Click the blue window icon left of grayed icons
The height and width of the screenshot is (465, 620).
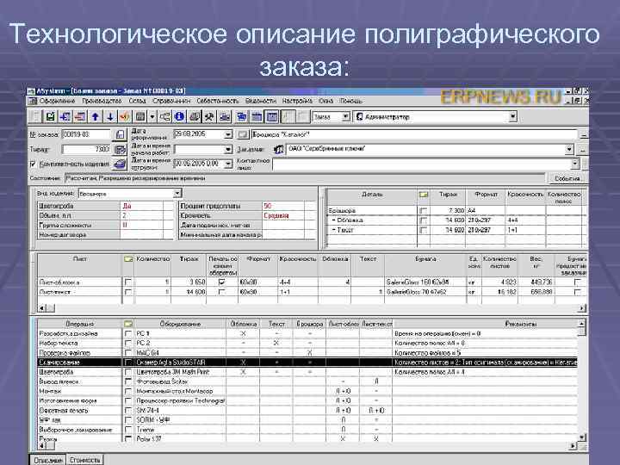pos(272,116)
